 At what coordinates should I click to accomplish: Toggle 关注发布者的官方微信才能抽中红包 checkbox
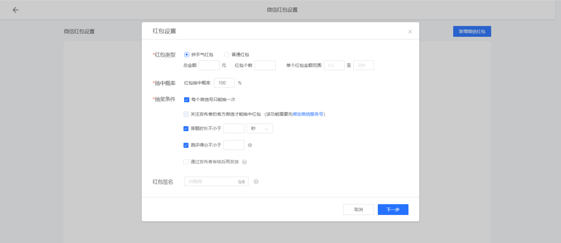tap(186, 114)
